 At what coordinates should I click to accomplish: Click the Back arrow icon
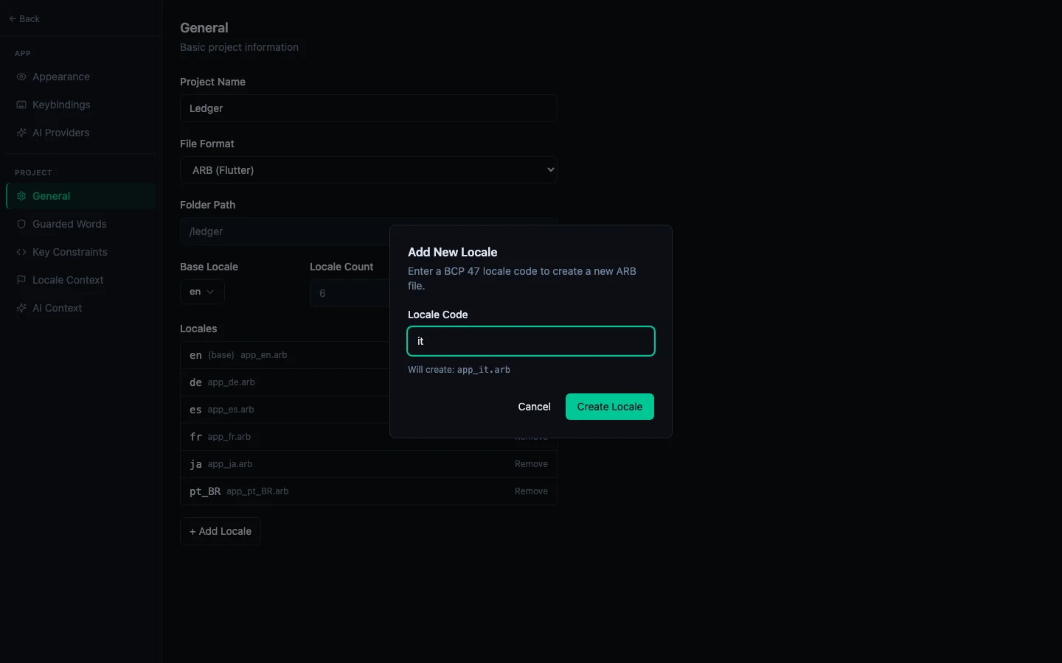pyautogui.click(x=13, y=19)
